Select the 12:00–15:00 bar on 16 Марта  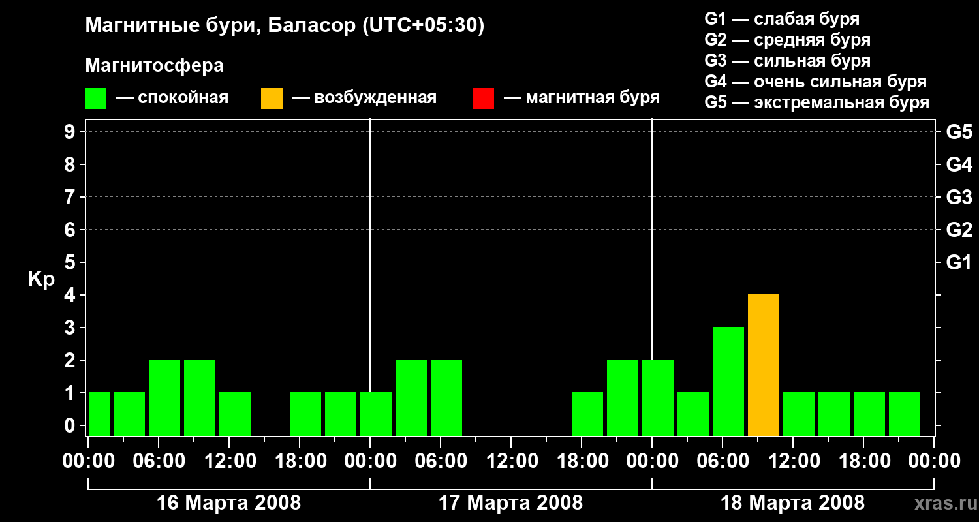point(235,414)
